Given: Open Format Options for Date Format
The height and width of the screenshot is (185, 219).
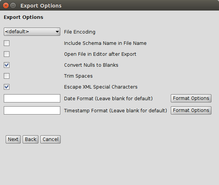Looking at the screenshot, I should tap(191, 98).
